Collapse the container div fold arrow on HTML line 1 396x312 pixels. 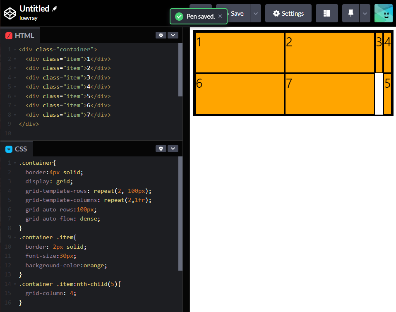(x=15, y=50)
